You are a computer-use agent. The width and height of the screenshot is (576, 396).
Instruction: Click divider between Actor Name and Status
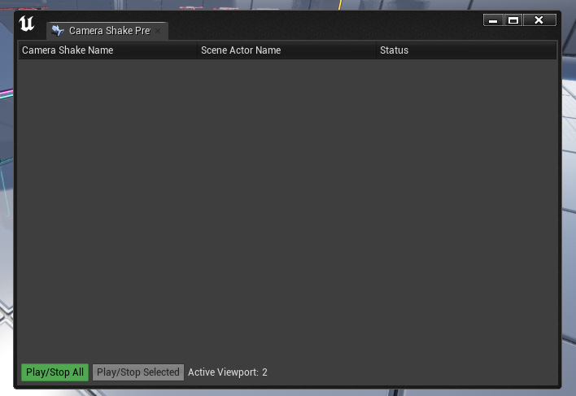tap(376, 50)
